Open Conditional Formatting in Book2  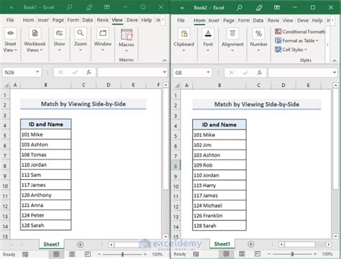(x=300, y=32)
